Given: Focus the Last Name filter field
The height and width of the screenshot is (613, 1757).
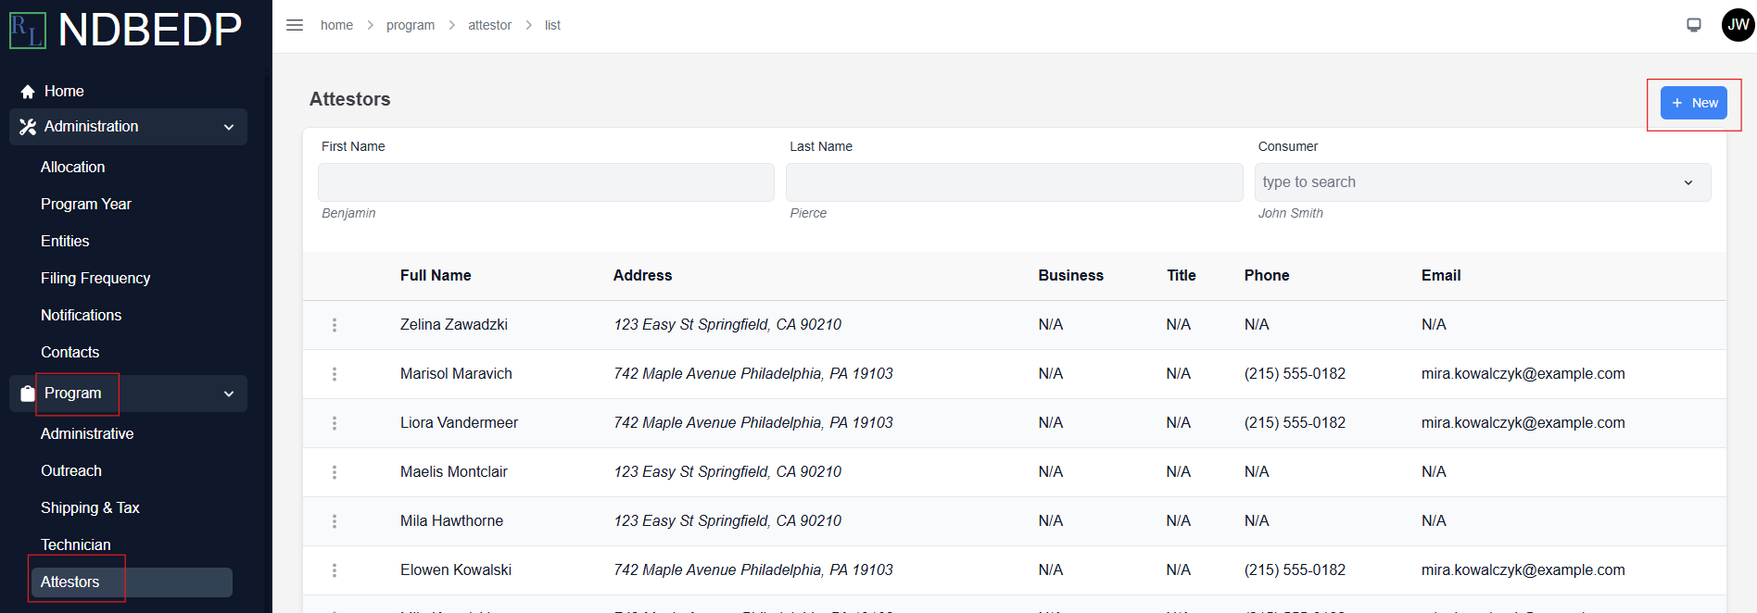Looking at the screenshot, I should [1014, 182].
